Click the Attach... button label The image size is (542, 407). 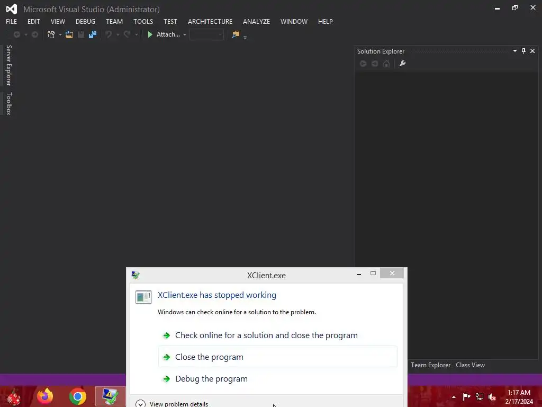(x=168, y=34)
